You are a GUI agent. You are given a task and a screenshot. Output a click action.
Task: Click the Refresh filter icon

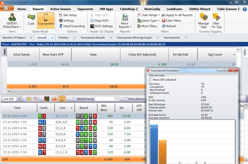click(164, 26)
